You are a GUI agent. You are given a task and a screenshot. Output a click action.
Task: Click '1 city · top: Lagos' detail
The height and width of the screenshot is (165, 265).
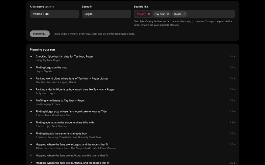45,93
